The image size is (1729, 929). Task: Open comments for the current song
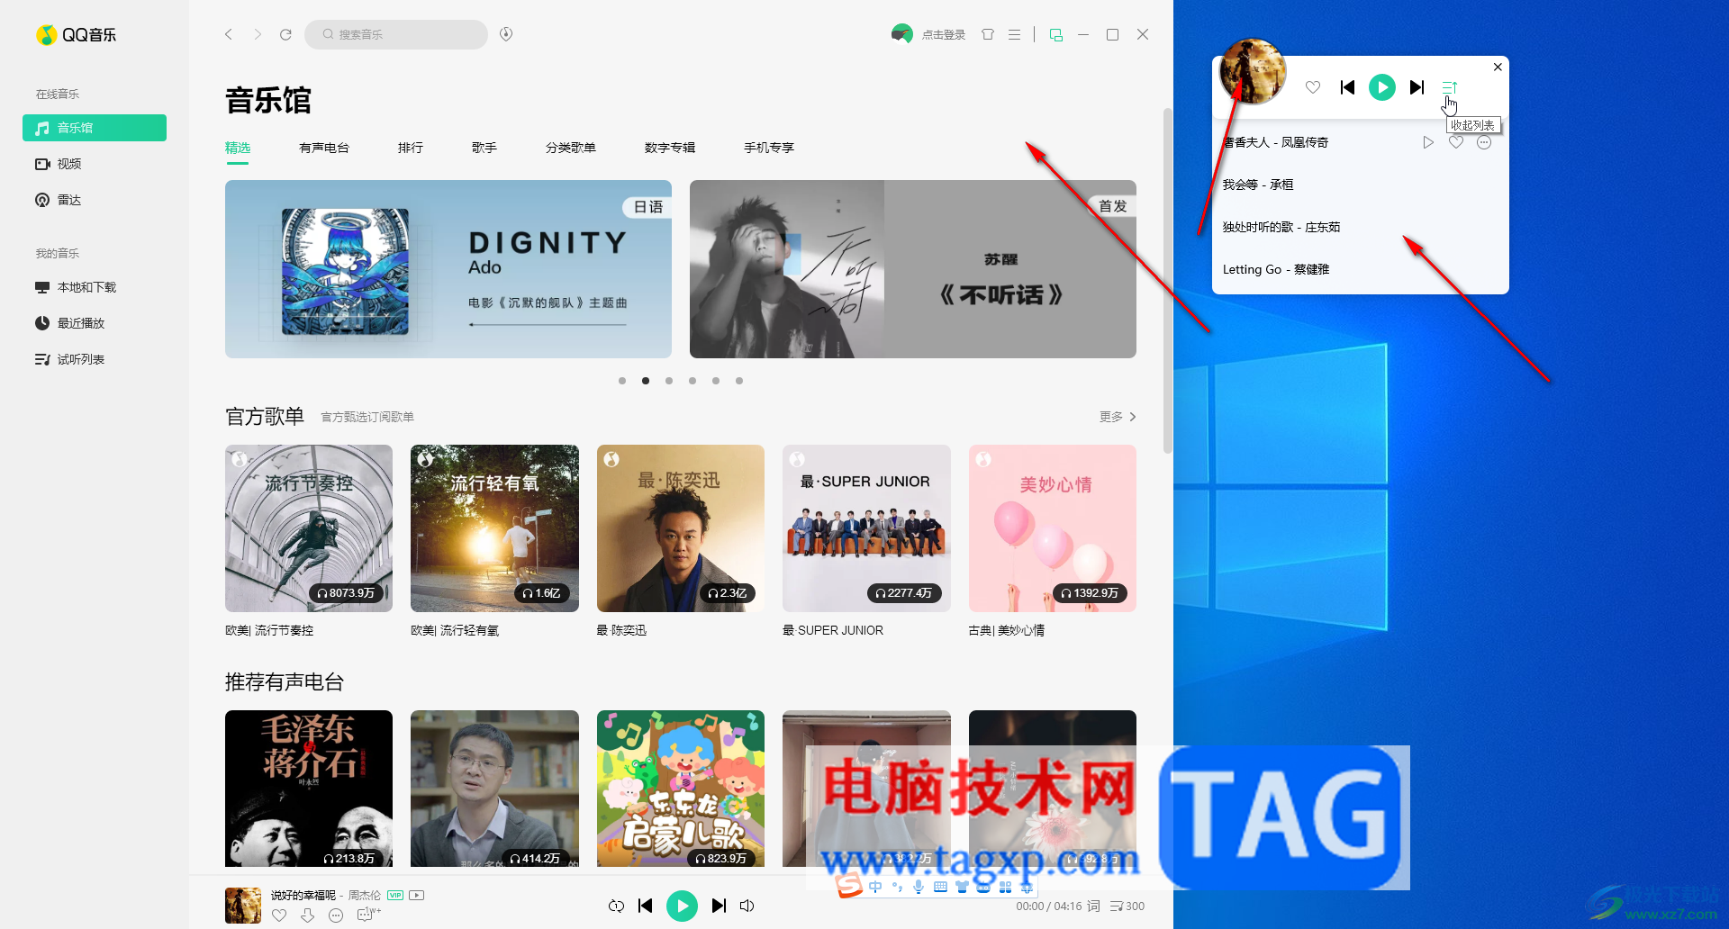tap(367, 915)
